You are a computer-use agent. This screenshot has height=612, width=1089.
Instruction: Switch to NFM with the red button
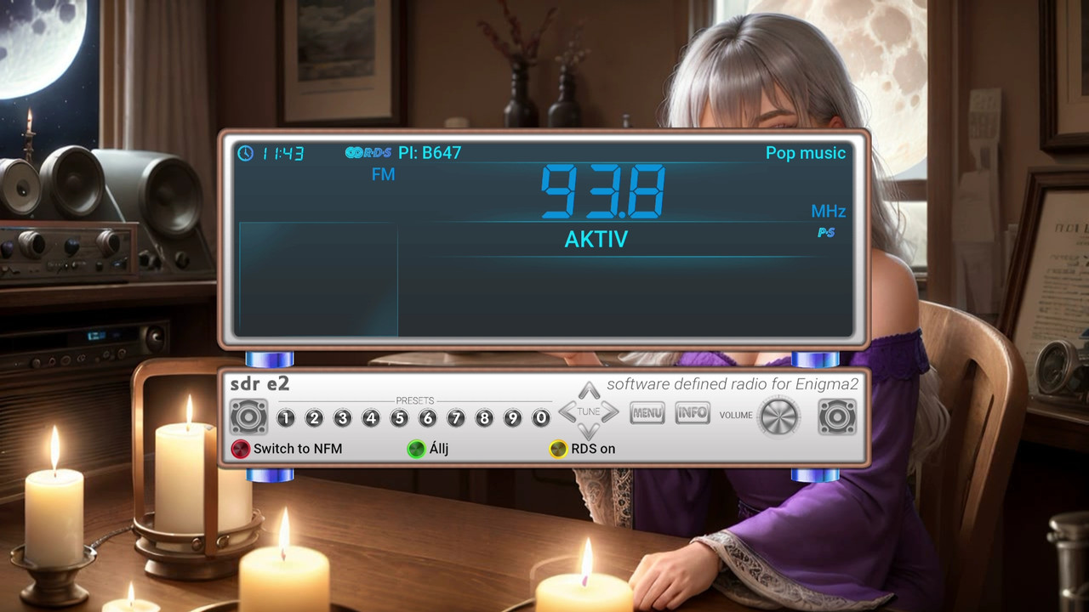[240, 449]
